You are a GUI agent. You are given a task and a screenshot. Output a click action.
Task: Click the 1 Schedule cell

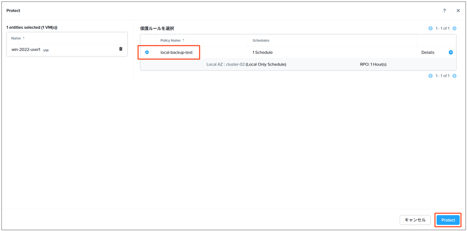click(263, 52)
